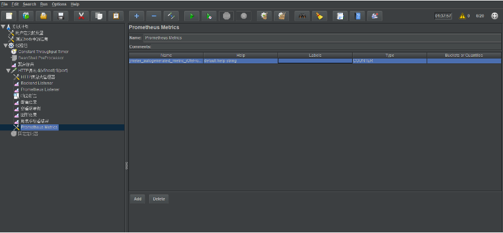Select the 用户定义的变量 tree item

coord(30,33)
